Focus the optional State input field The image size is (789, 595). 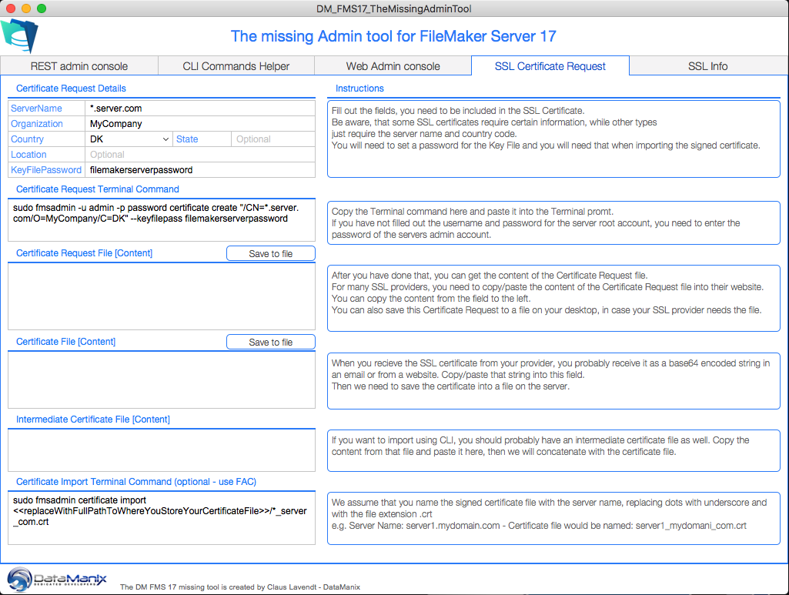point(273,139)
